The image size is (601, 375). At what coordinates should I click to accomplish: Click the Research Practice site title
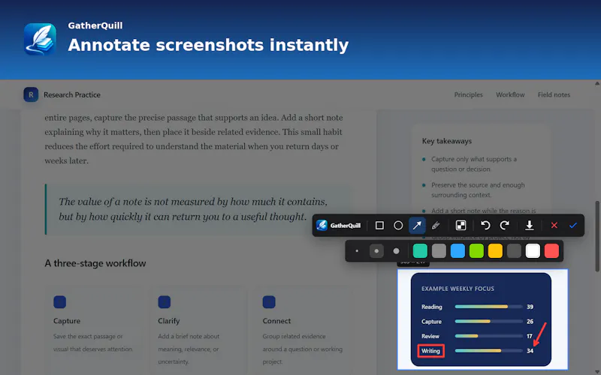coord(71,94)
